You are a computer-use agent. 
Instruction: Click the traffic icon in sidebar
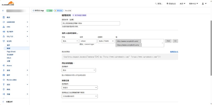click(x=4, y=94)
